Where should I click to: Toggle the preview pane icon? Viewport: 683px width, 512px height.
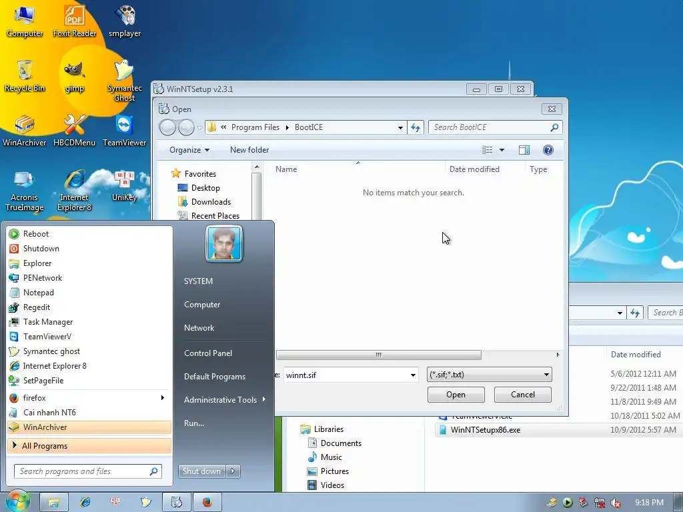point(524,150)
